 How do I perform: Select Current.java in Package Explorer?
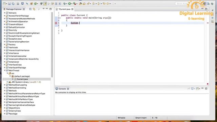click(22, 79)
